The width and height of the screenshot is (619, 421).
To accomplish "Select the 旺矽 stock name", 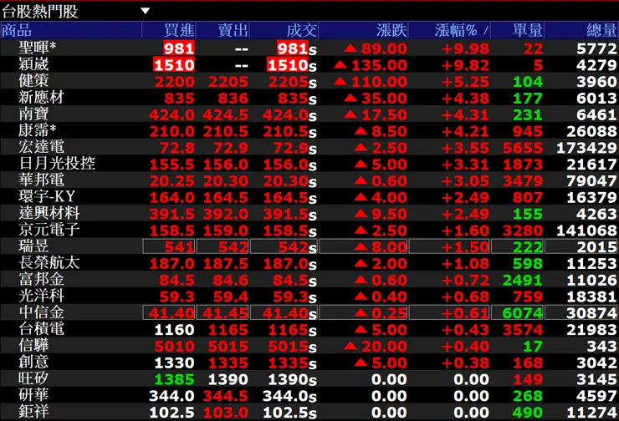I will [33, 379].
